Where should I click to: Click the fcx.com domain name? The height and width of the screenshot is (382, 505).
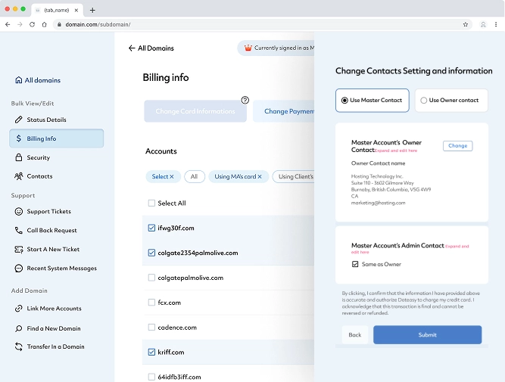(169, 303)
